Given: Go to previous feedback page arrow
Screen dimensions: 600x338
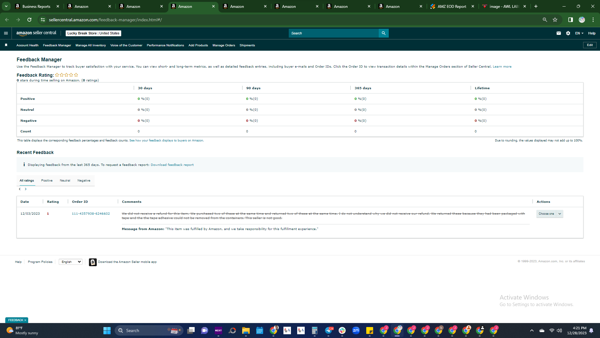Looking at the screenshot, I should (20, 189).
